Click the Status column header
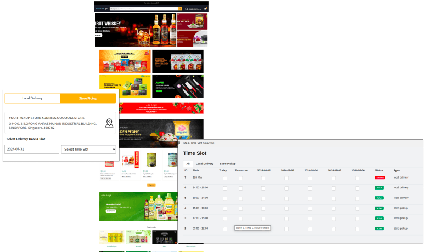 tap(379, 170)
